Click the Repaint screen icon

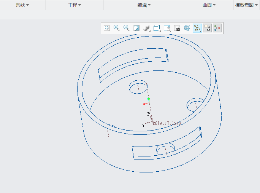coord(136,28)
